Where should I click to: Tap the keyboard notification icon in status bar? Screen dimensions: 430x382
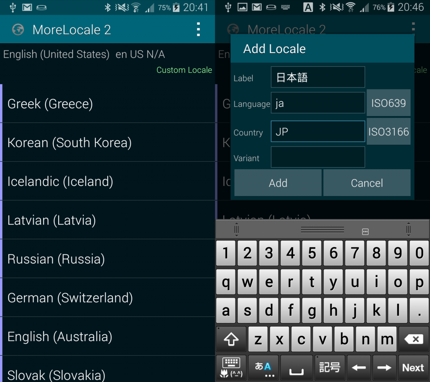(x=285, y=7)
